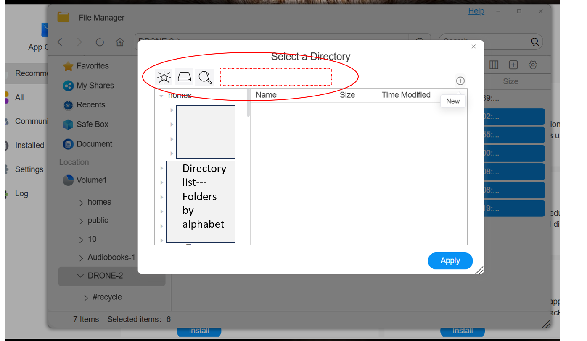
Task: Maximize the File Manager window
Action: (x=519, y=11)
